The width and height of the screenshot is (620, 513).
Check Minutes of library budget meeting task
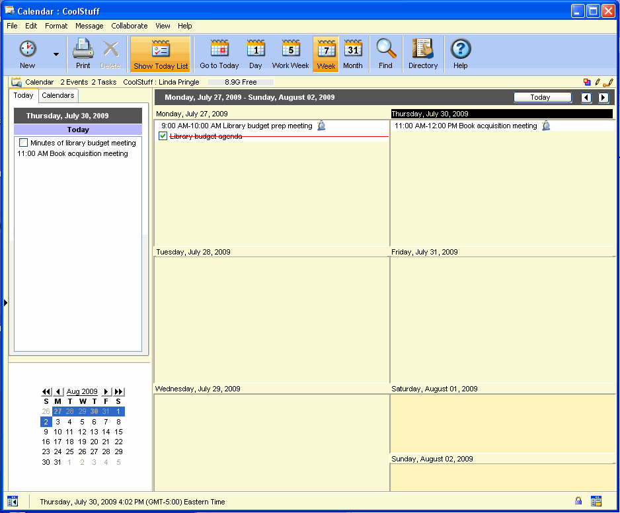coord(24,143)
